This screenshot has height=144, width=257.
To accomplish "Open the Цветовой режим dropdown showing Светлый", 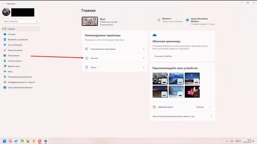I will [204, 107].
